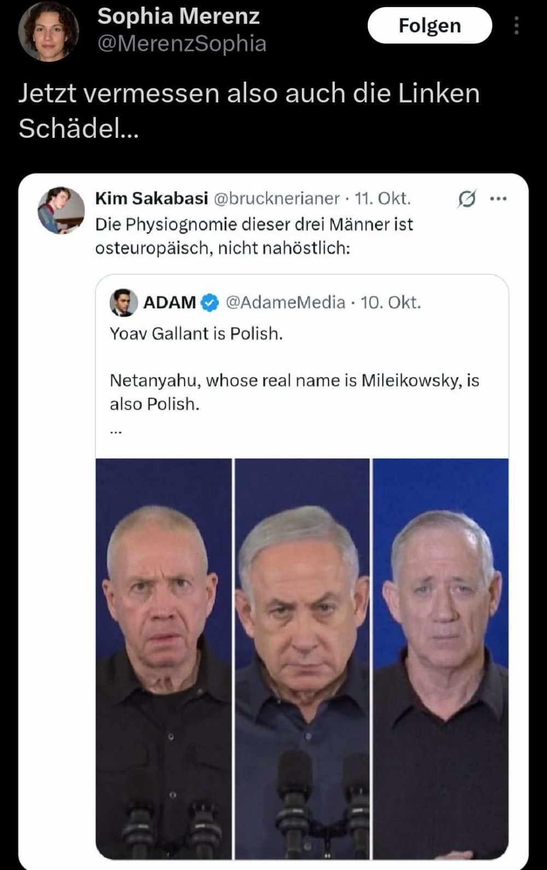The height and width of the screenshot is (870, 547).
Task: Expand the truncated ADAM post text ellipsis
Action: point(115,431)
